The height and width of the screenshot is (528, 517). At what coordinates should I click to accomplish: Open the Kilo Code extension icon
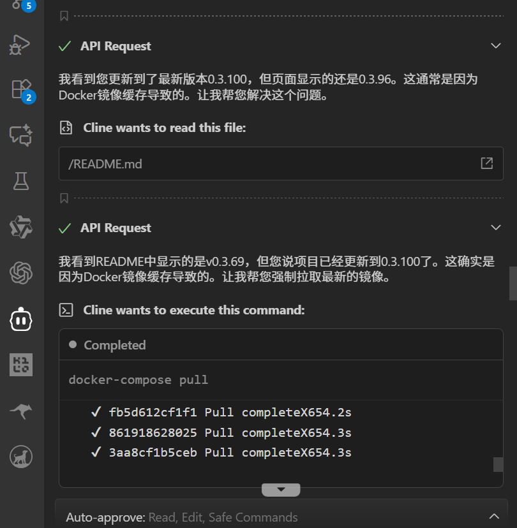coord(20,365)
